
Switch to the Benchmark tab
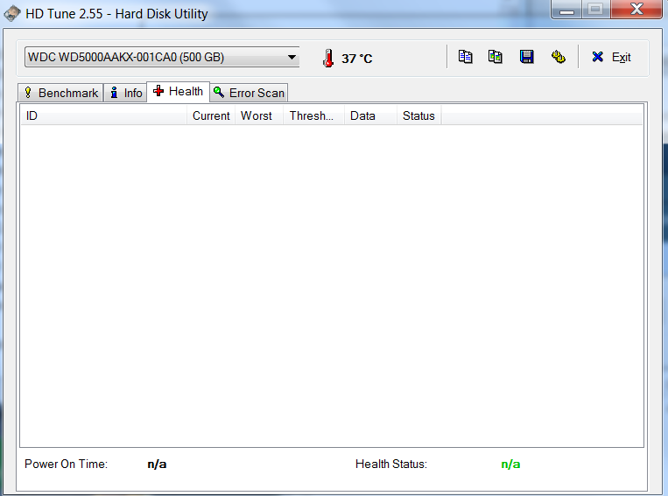click(x=60, y=93)
